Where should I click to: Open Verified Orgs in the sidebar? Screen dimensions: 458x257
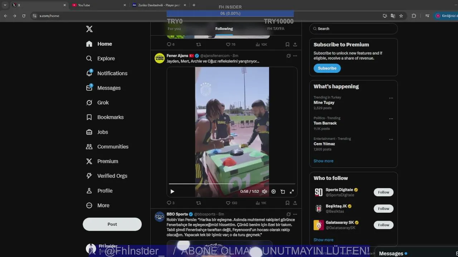[107, 176]
